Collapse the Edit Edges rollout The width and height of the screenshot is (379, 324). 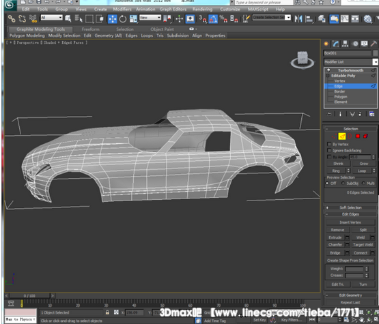point(350,214)
